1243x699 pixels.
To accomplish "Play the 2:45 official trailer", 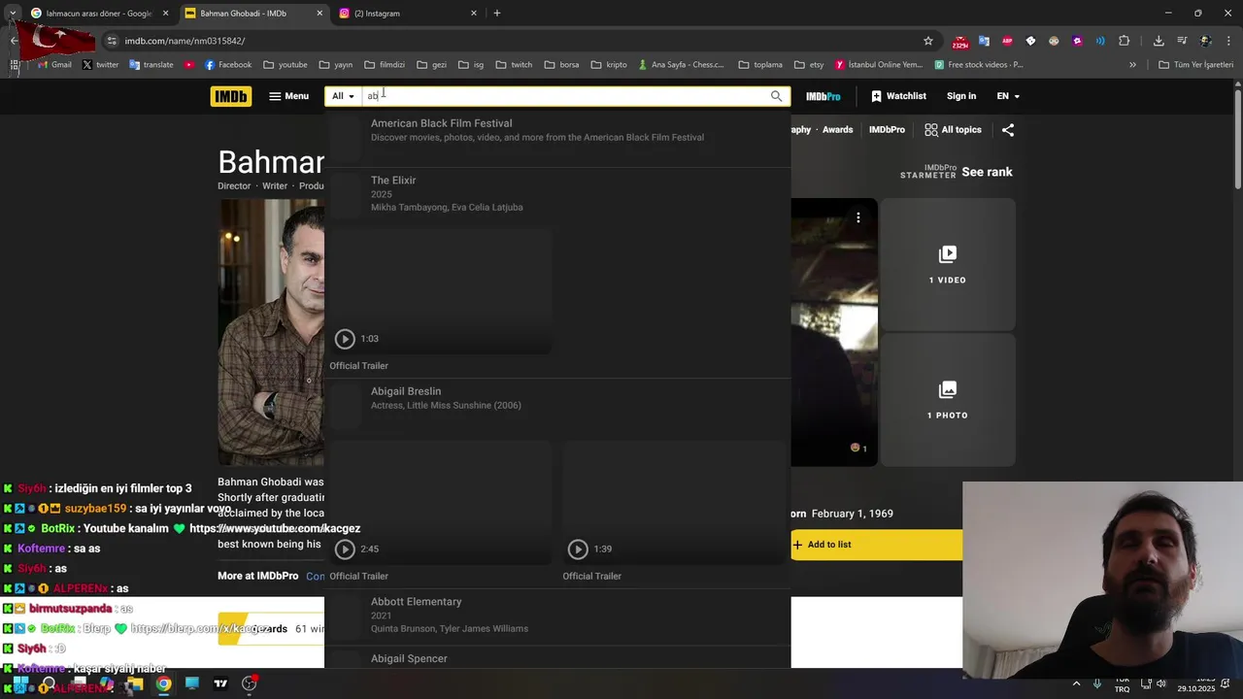I will (441, 503).
